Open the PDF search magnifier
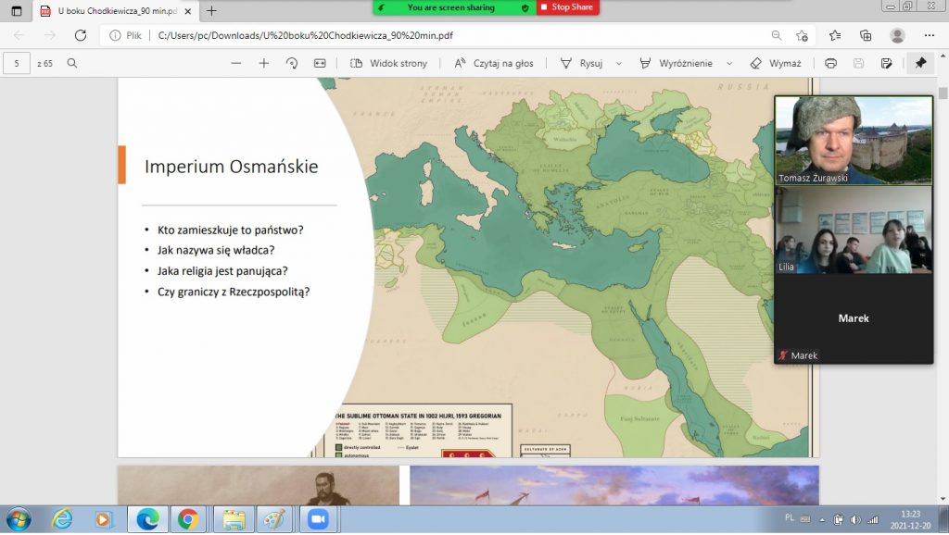The image size is (949, 535). point(72,63)
